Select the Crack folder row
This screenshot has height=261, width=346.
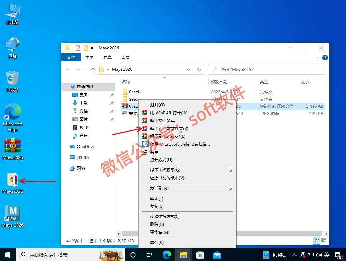[223, 92]
